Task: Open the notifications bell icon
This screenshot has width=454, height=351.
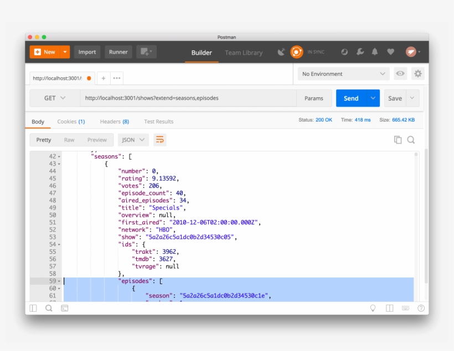Action: pos(375,52)
